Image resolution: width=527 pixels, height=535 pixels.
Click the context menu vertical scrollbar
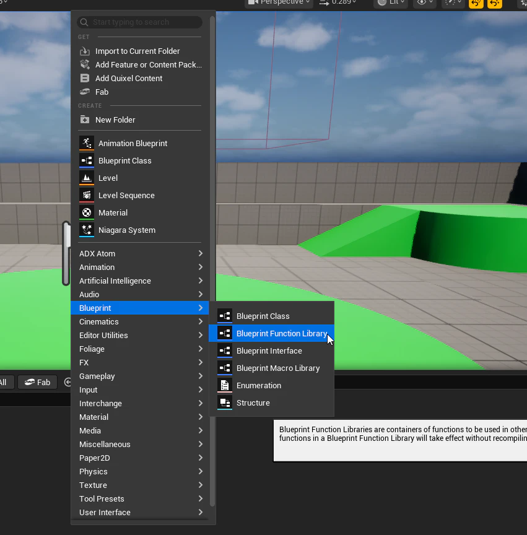click(212, 261)
